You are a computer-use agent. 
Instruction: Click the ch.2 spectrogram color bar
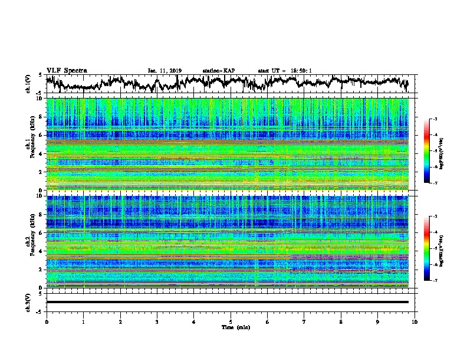(x=426, y=248)
